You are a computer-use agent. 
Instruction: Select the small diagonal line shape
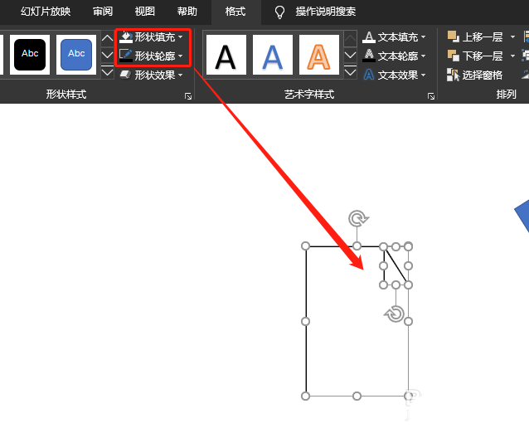[396, 266]
